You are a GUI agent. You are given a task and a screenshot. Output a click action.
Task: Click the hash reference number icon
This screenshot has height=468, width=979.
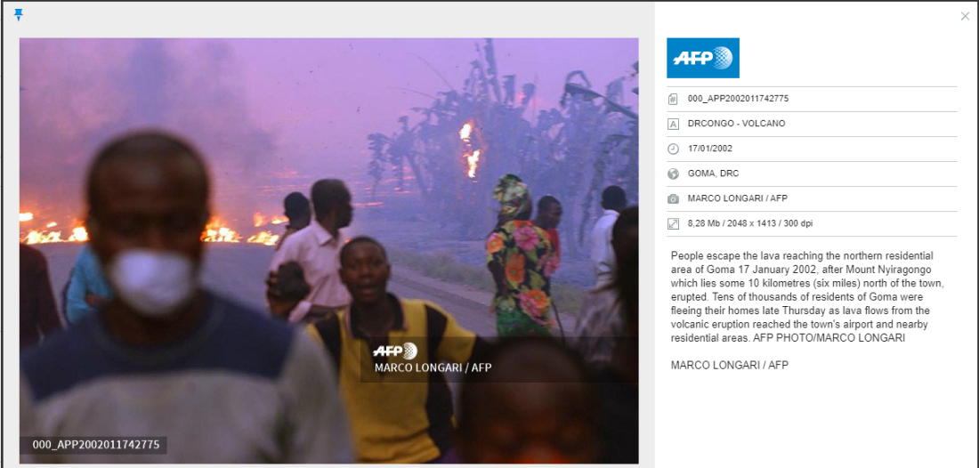coord(673,99)
